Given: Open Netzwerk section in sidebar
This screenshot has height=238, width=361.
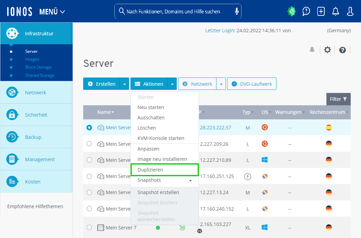Looking at the screenshot, I should click(x=36, y=93).
